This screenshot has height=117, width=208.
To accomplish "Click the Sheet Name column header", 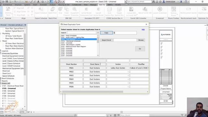I will pyautogui.click(x=95, y=64).
